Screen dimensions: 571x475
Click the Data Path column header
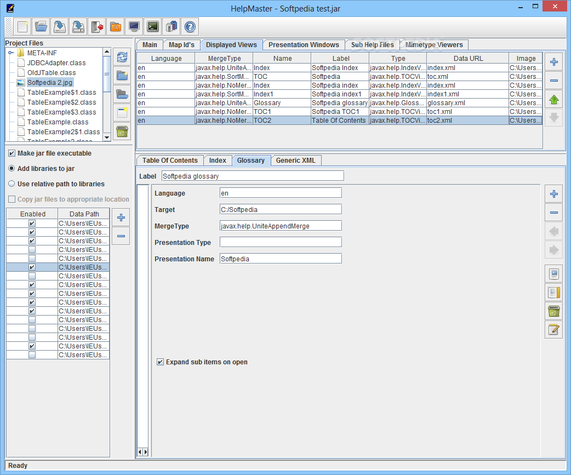(84, 214)
